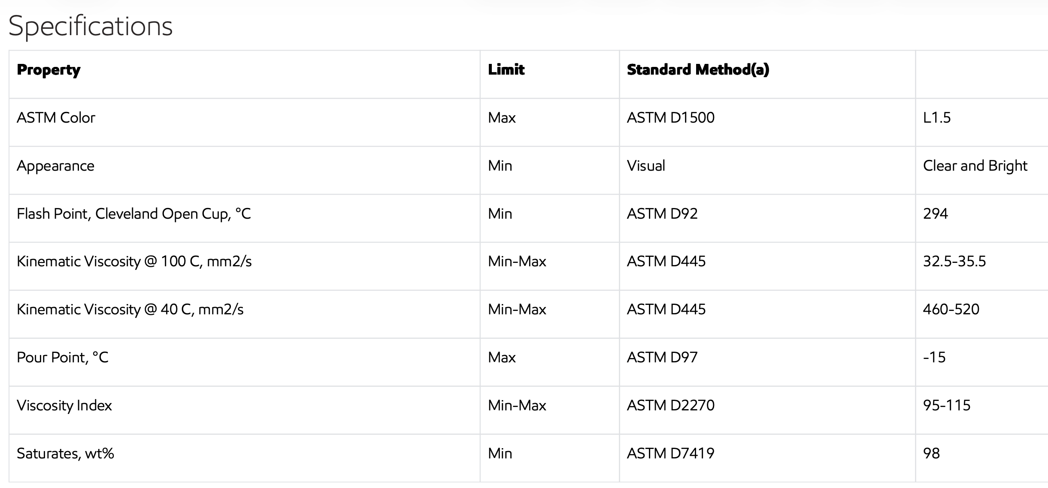Click the ASTM D97 method cell
The height and width of the screenshot is (488, 1048).
(662, 358)
